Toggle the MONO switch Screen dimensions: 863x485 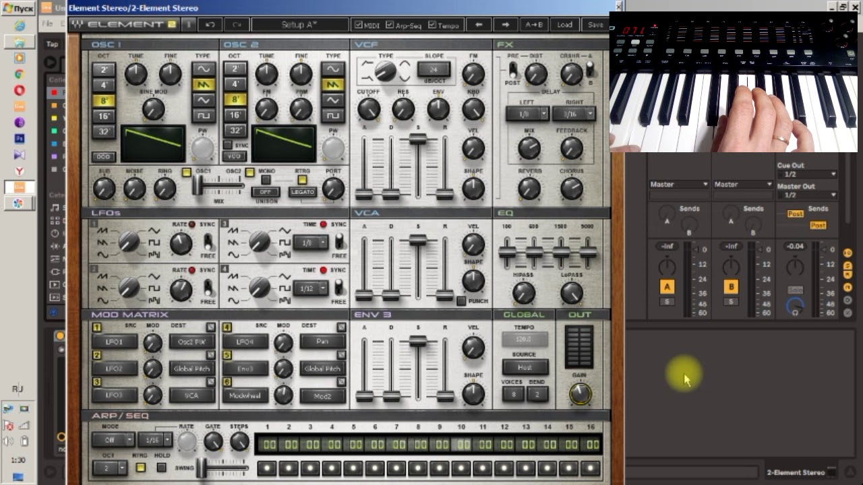click(266, 180)
